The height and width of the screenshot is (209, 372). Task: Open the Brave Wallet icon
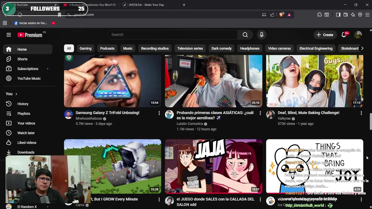coord(346,15)
